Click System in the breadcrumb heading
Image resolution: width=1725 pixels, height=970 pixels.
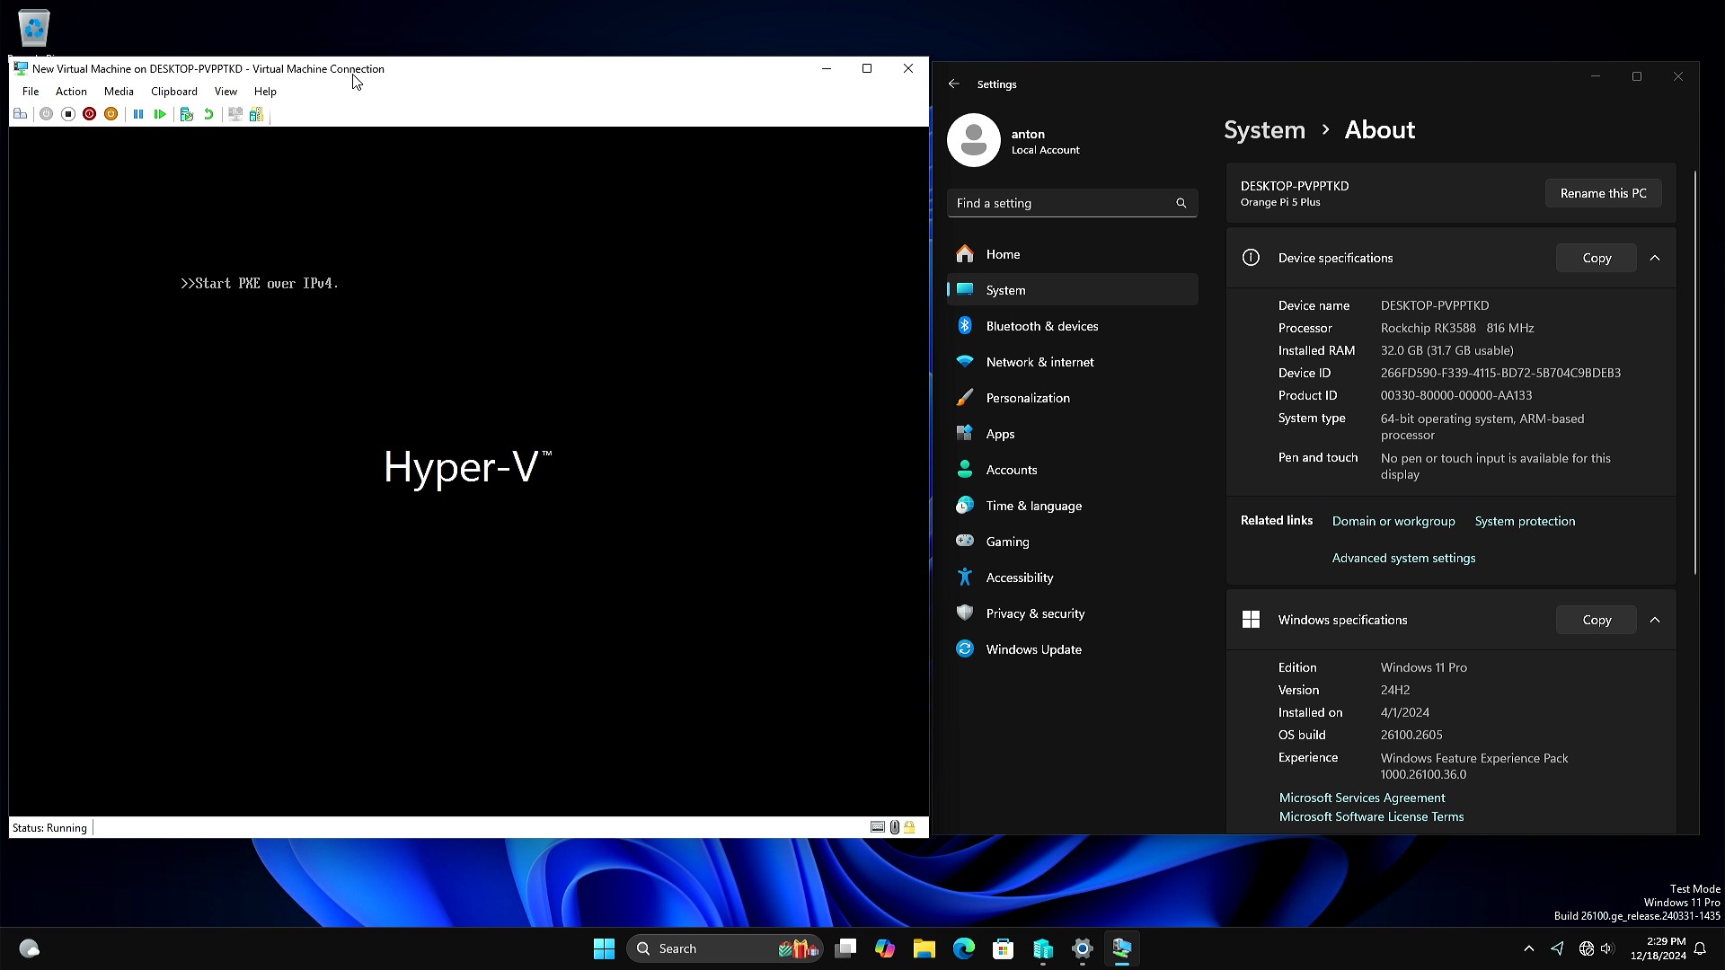click(x=1264, y=130)
